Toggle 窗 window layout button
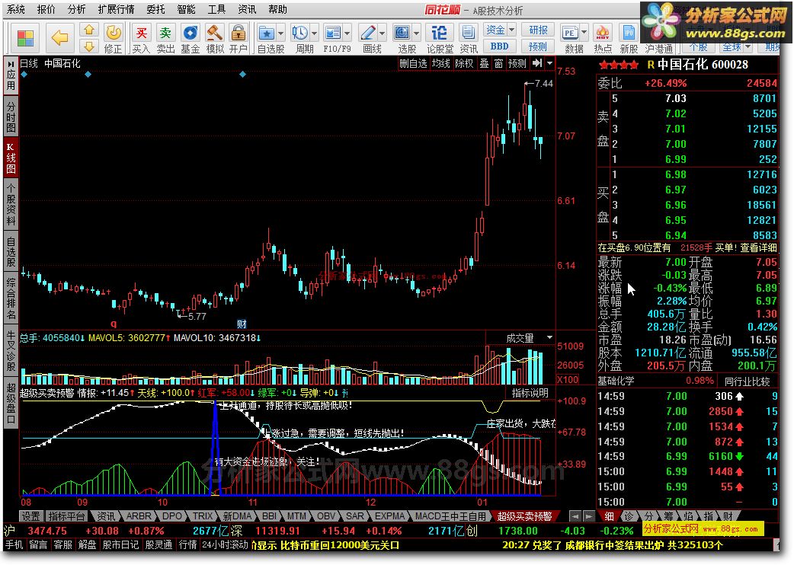794x565 pixels. coord(499,63)
